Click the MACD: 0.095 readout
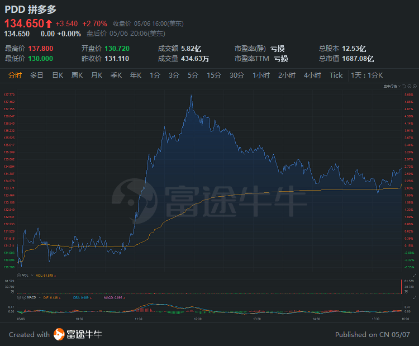This screenshot has height=346, width=419. [113, 297]
